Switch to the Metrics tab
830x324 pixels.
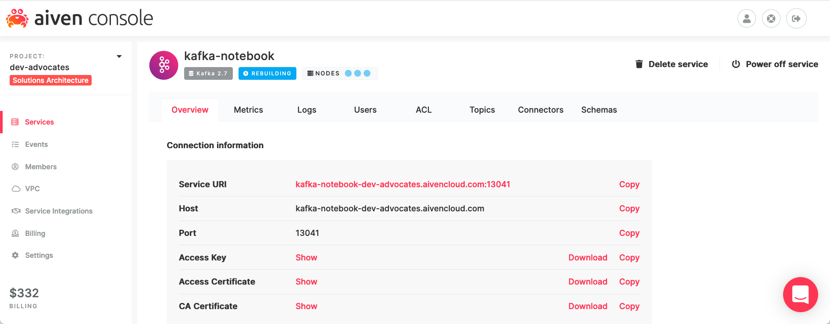pyautogui.click(x=248, y=110)
